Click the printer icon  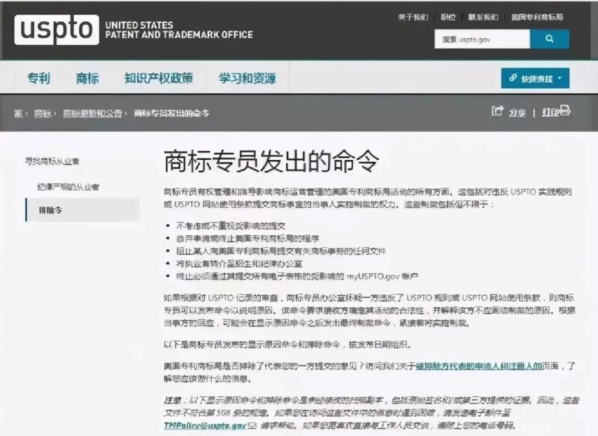pos(565,111)
